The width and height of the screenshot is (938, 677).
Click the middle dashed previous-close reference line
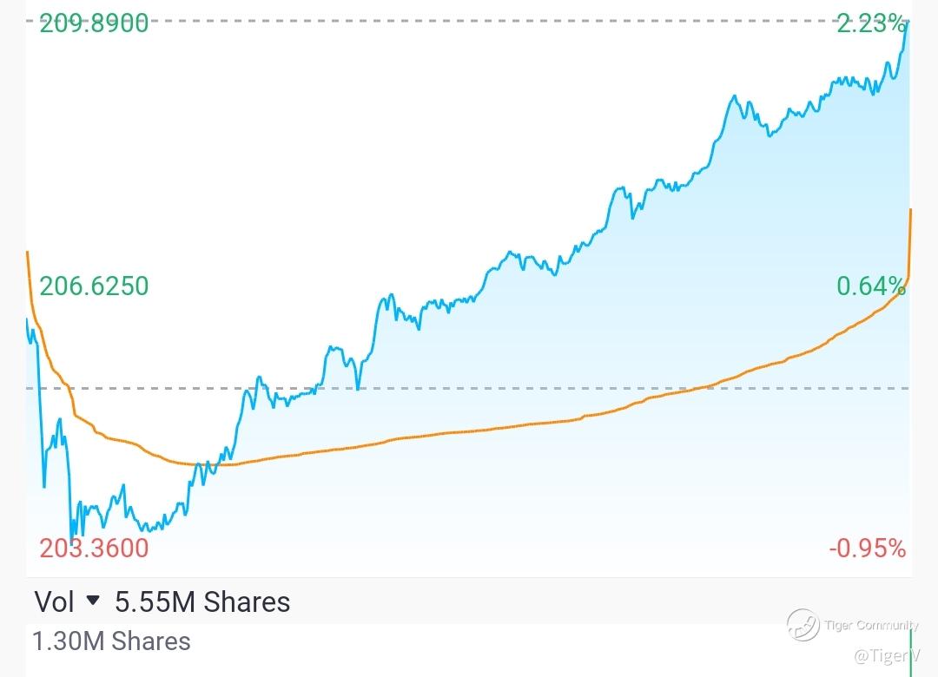tap(521, 388)
